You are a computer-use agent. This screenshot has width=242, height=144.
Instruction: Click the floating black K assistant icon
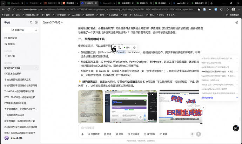pyautogui.click(x=236, y=128)
